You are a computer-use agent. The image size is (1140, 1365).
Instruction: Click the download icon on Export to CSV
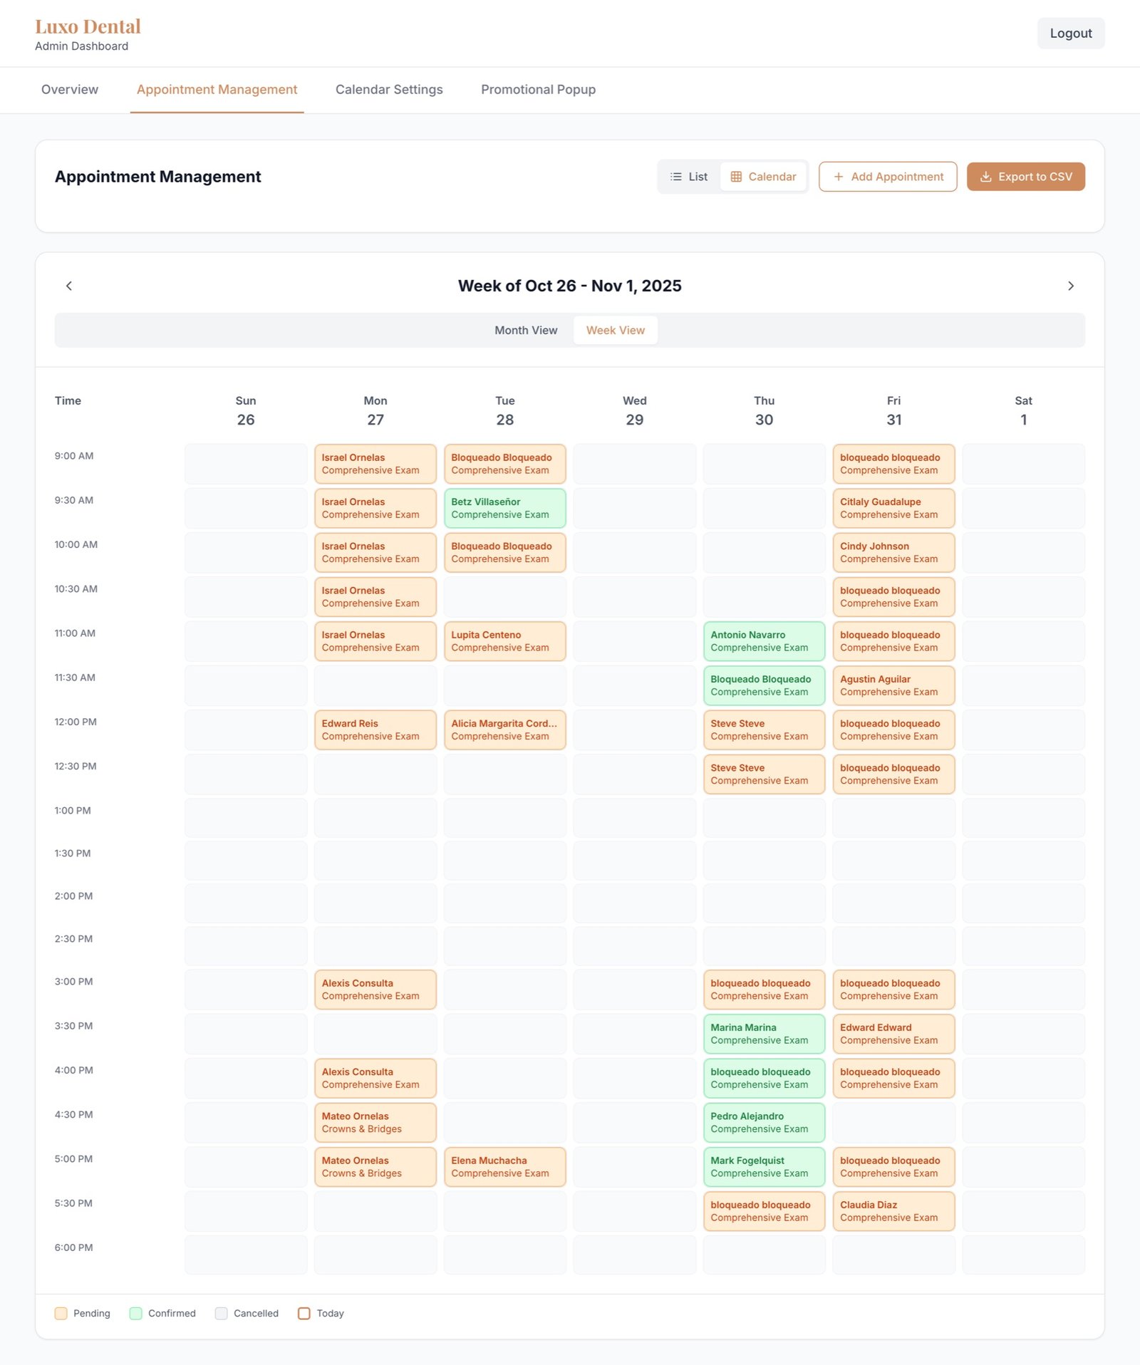(x=987, y=177)
